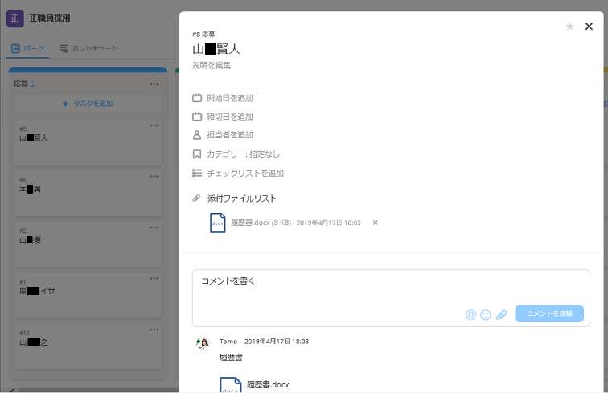Switch to the ガントチャート tab
The image size is (608, 393).
[88, 48]
